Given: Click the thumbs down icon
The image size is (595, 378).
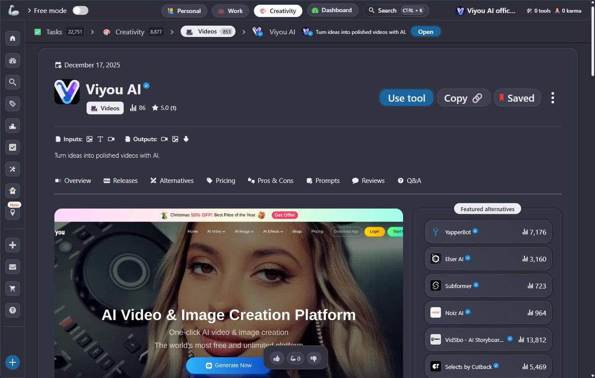Looking at the screenshot, I should [x=313, y=359].
